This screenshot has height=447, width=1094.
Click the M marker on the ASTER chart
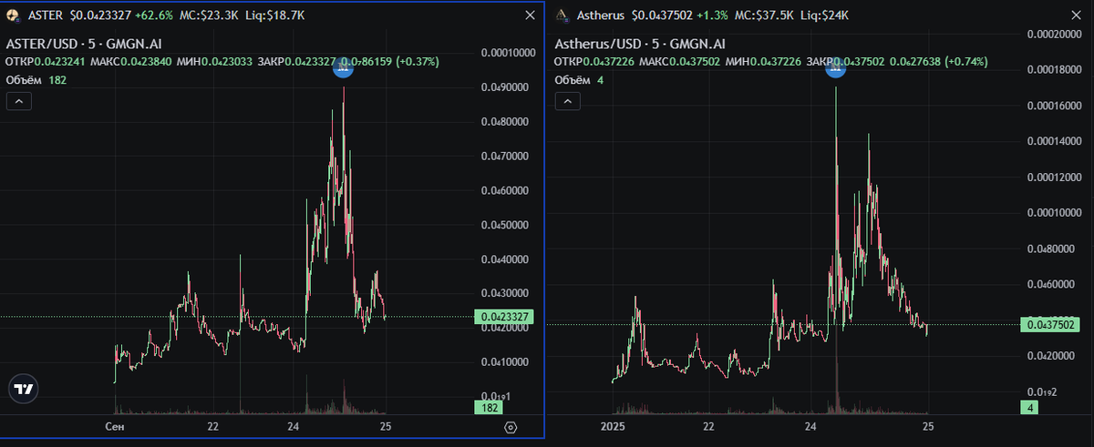point(343,69)
